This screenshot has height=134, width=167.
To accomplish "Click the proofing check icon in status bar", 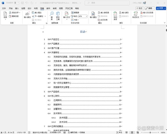I will pos(29,132).
